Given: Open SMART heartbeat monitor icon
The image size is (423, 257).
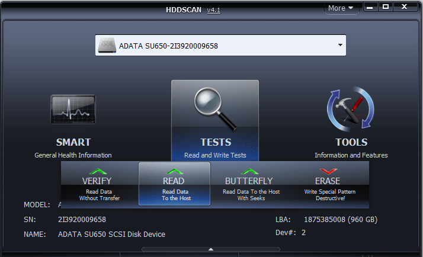Looking at the screenshot, I should tap(73, 109).
